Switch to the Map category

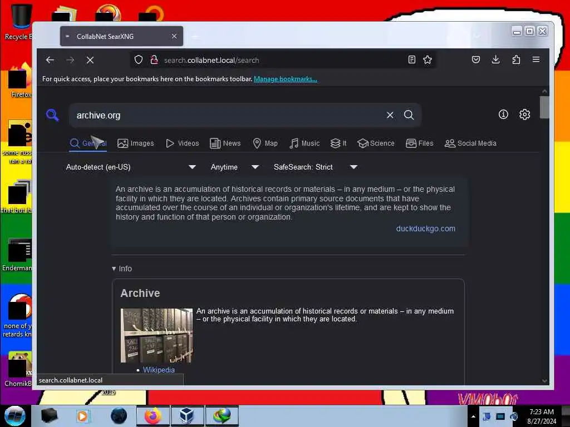point(265,143)
